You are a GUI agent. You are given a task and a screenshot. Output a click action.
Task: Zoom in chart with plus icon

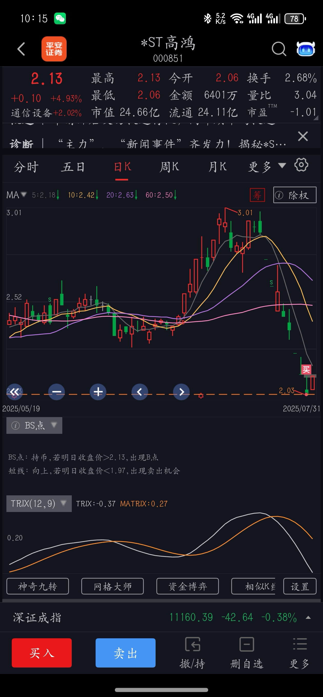tap(98, 392)
